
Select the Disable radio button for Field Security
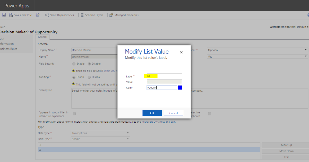point(89,64)
